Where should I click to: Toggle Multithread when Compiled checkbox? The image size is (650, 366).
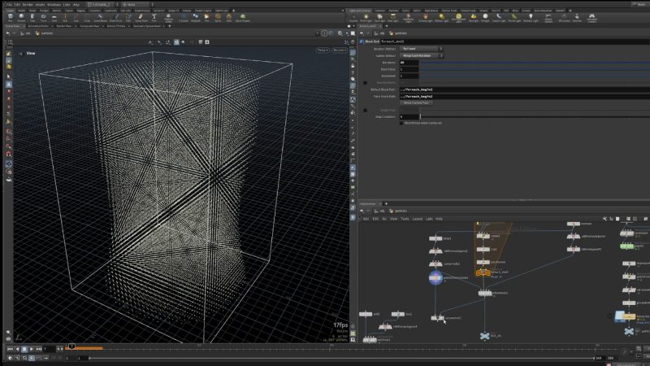click(401, 124)
